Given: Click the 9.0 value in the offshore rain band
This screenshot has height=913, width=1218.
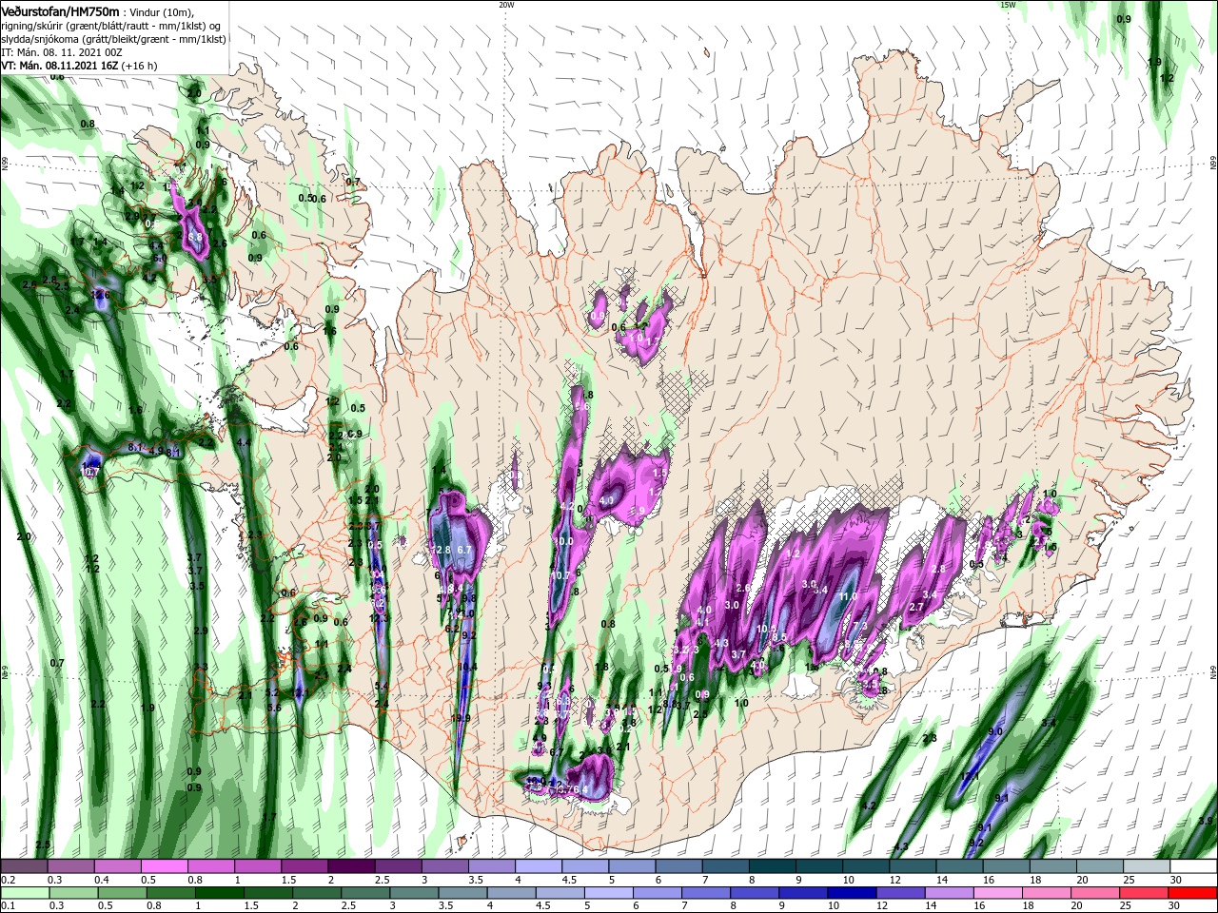Looking at the screenshot, I should [996, 731].
